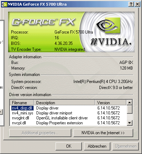Image resolution: width=142 pixels, height=154 pixels.
Task: Click the green NVIDIA eye logo graphic
Action: pyautogui.click(x=108, y=25)
